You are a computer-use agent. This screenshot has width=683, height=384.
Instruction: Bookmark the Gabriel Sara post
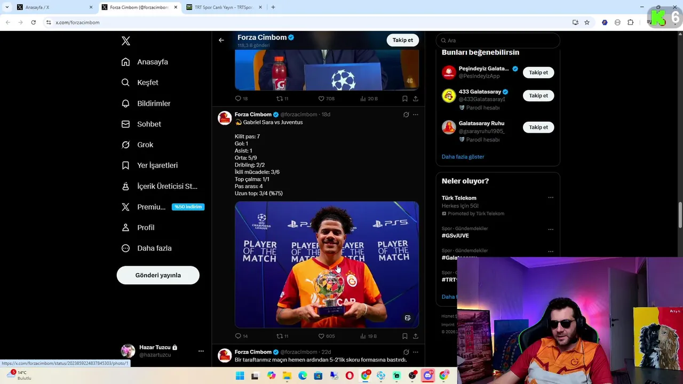click(x=405, y=336)
